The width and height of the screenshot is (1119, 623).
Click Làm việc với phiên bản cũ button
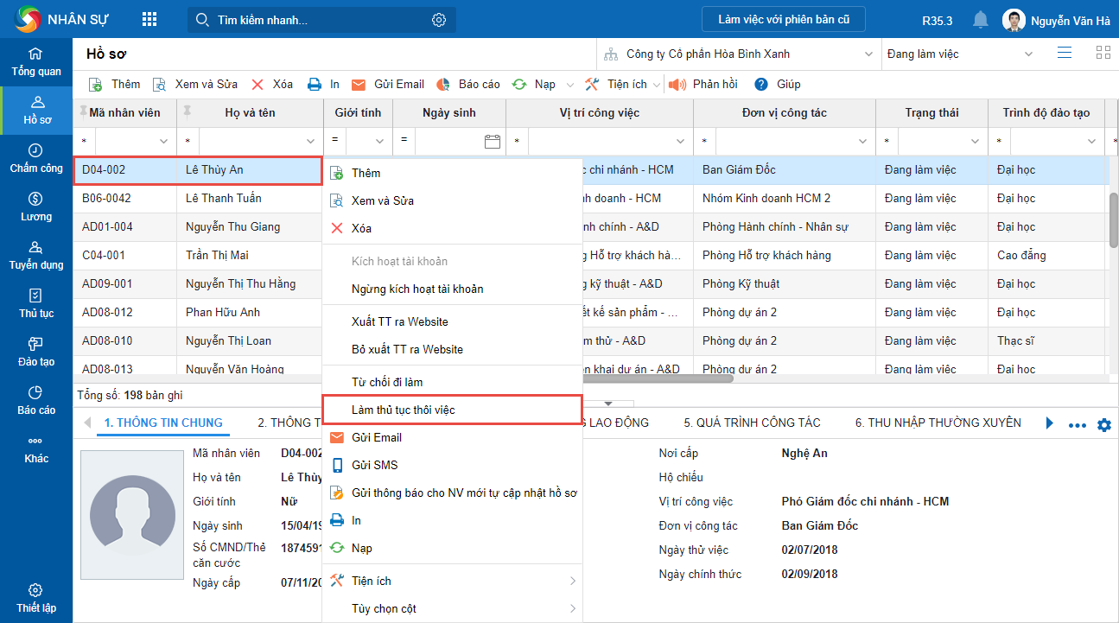(784, 19)
